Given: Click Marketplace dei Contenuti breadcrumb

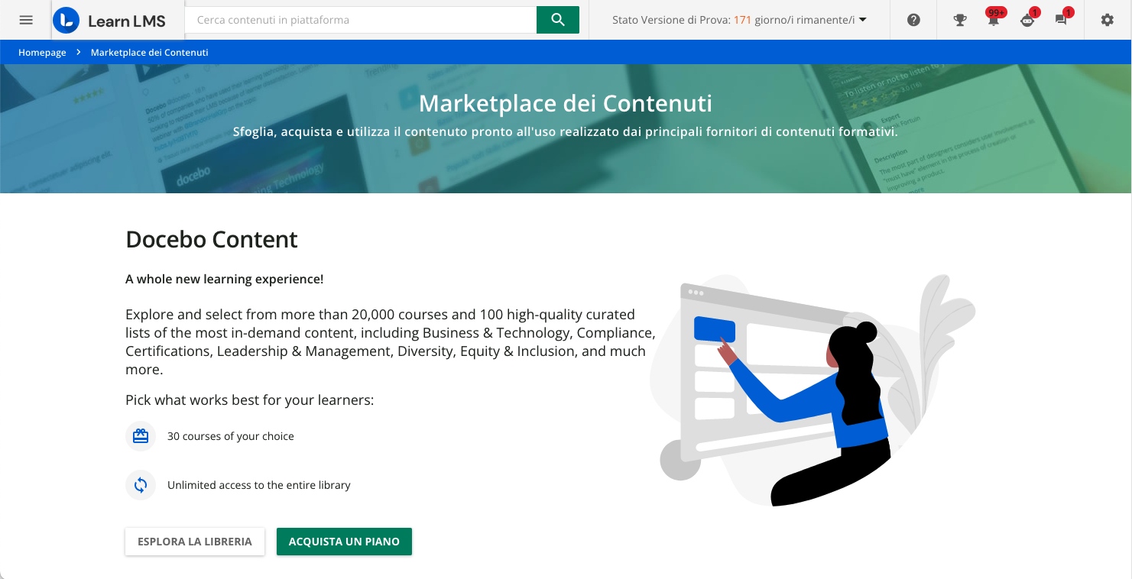Looking at the screenshot, I should 149,53.
